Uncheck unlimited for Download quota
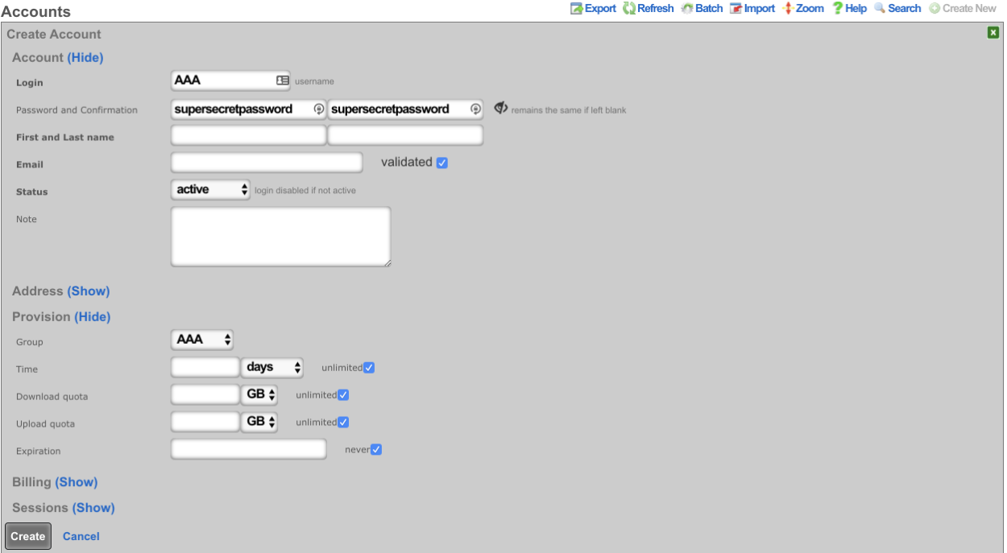Image resolution: width=1007 pixels, height=553 pixels. pos(343,395)
